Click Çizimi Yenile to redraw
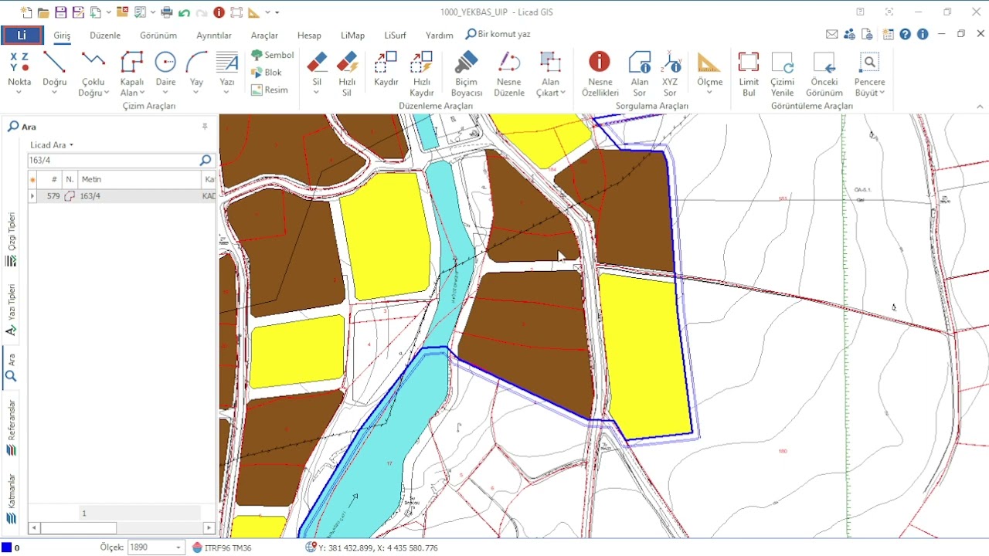 (x=782, y=74)
